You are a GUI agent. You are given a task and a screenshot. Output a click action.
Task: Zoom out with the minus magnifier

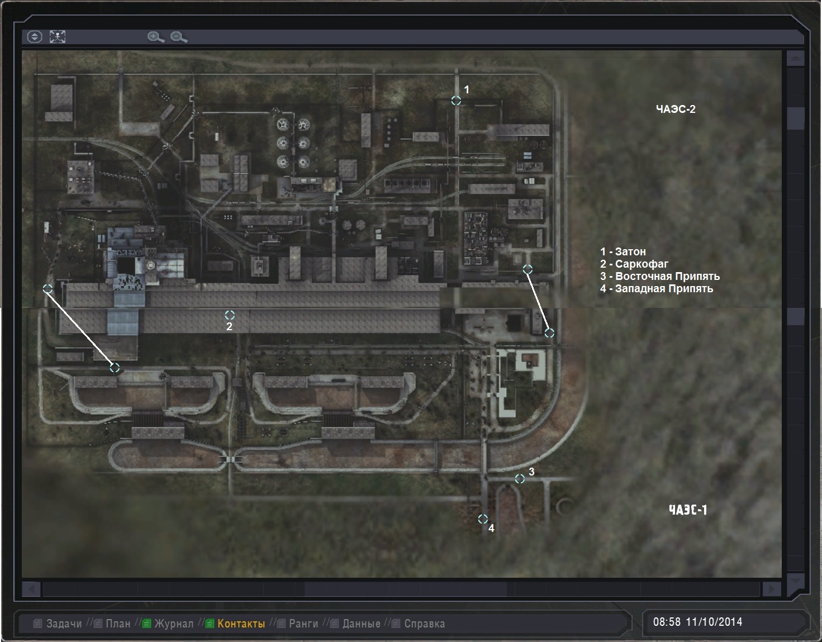(178, 37)
